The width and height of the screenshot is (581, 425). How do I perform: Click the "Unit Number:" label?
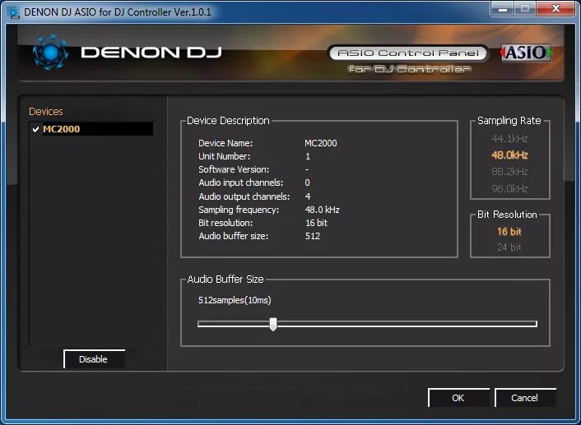(224, 156)
